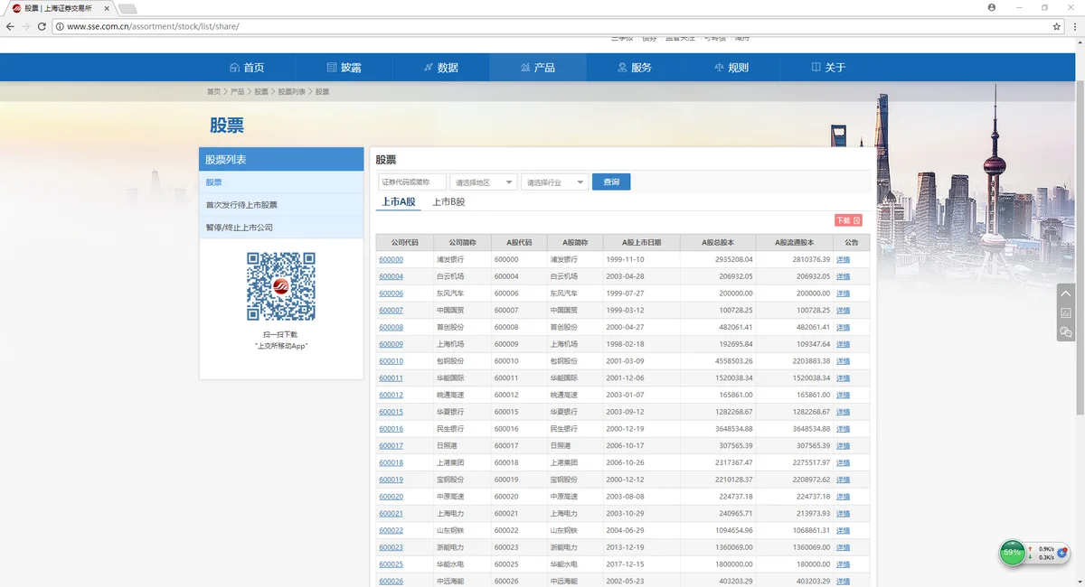
Task: Open 详情 for the 东风汽车 row
Action: [843, 293]
